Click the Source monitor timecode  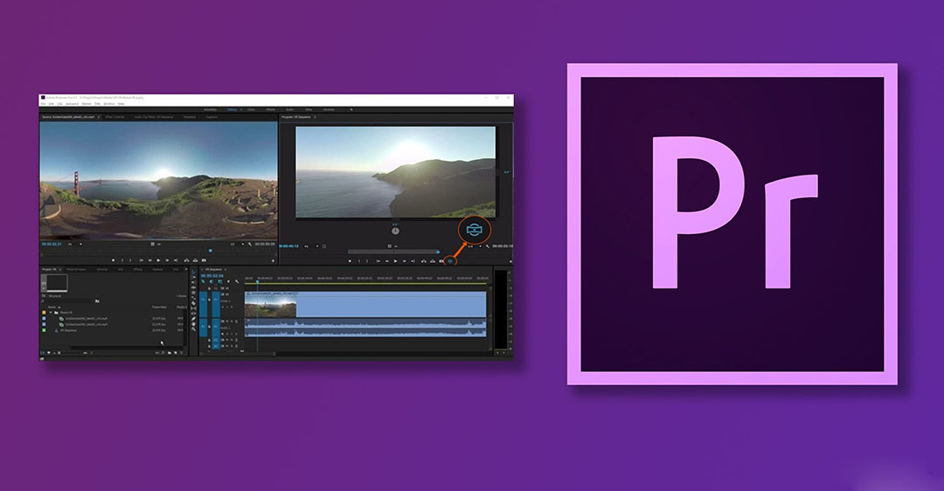[52, 244]
